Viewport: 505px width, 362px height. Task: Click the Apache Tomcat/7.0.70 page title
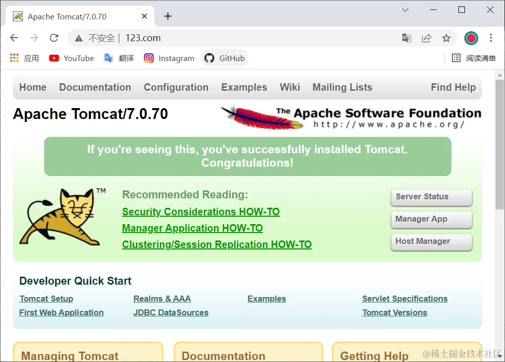[x=90, y=114]
